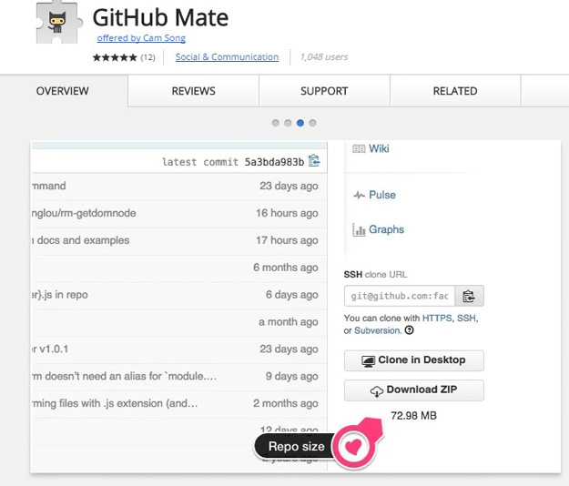Open the Wiki link
The width and height of the screenshot is (569, 486).
point(379,148)
